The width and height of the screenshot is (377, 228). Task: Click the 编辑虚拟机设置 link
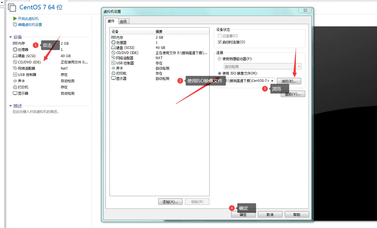(x=30, y=25)
